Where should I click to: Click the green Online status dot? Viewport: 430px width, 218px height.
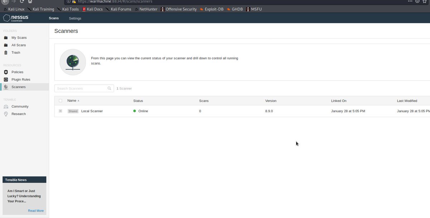pyautogui.click(x=135, y=111)
